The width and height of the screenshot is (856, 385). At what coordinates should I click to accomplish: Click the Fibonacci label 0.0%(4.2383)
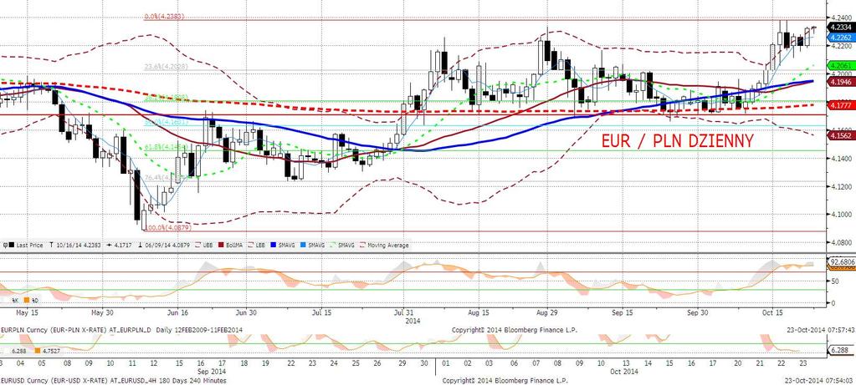tap(164, 17)
